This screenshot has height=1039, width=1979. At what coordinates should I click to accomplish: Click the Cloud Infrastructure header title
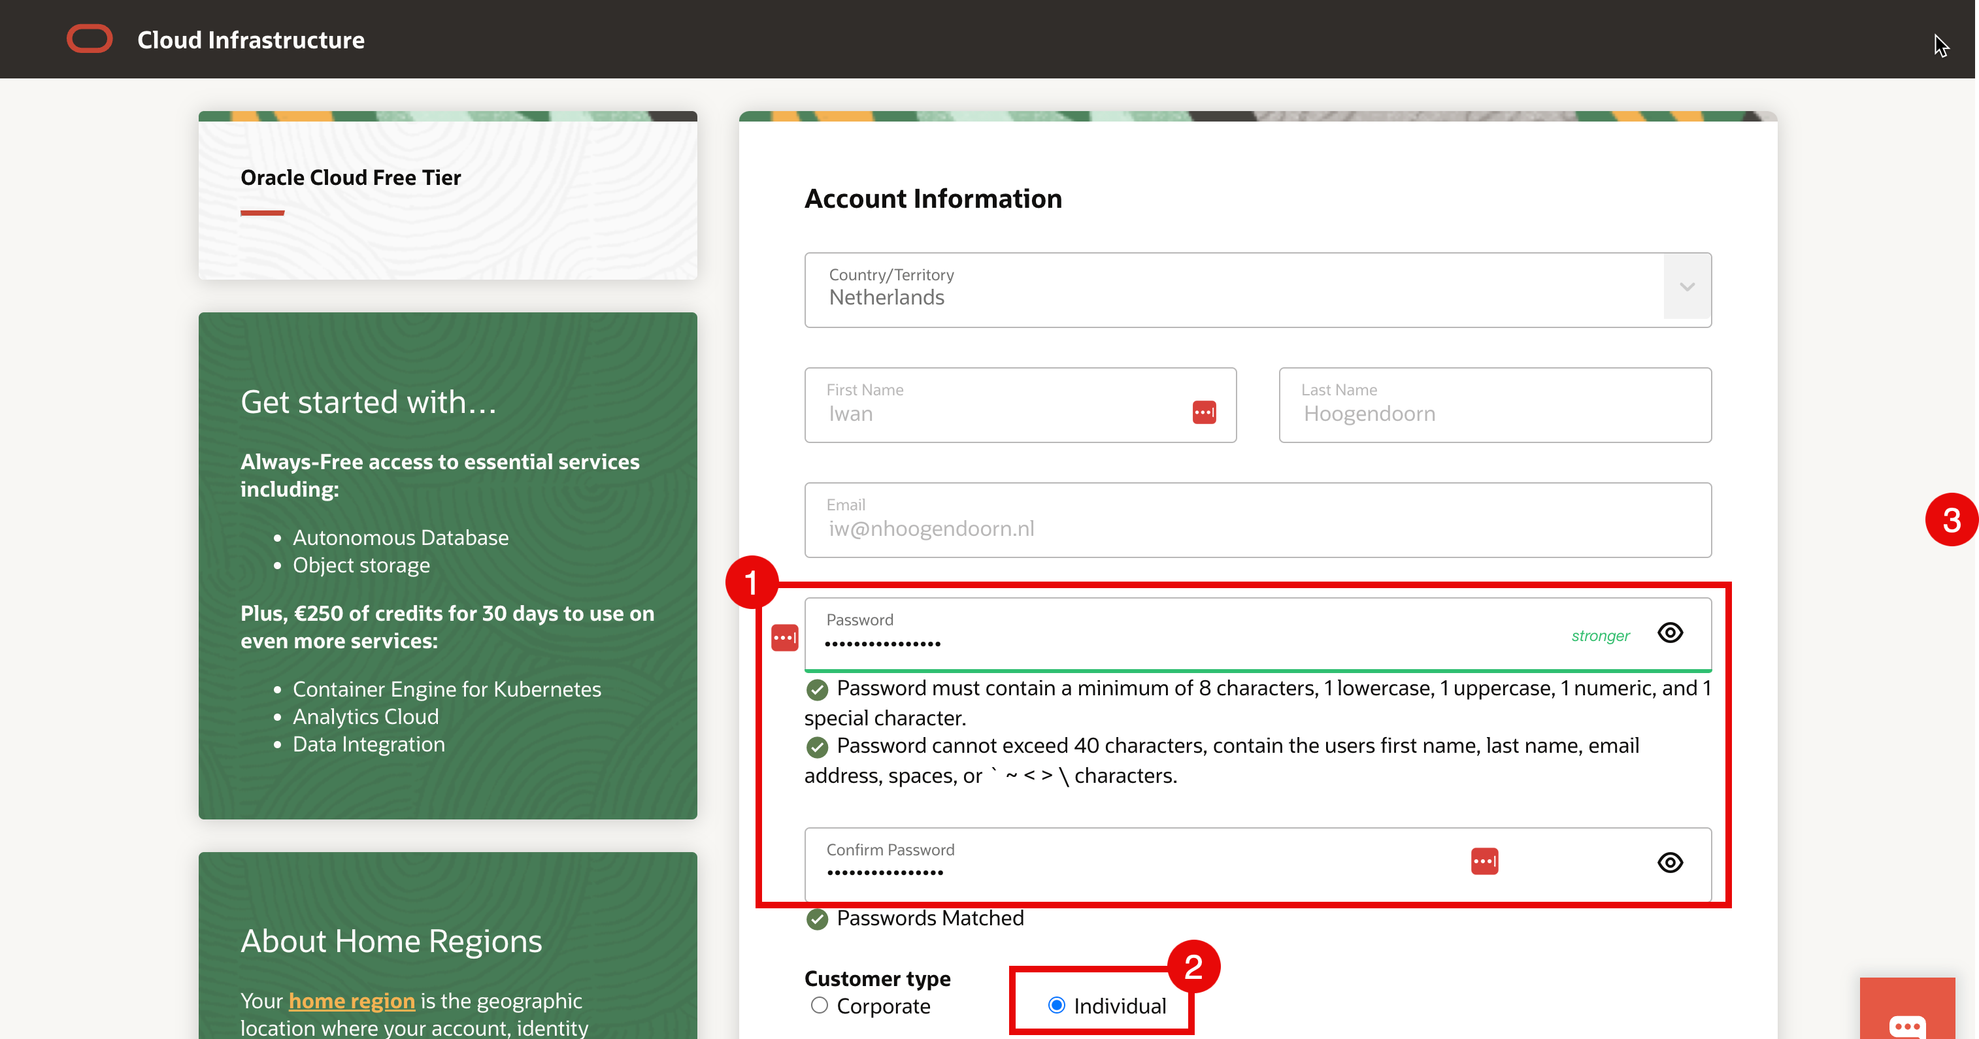250,40
